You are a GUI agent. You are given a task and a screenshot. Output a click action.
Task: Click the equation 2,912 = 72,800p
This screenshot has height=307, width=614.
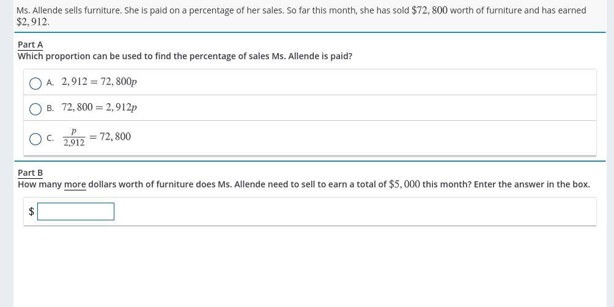[99, 82]
